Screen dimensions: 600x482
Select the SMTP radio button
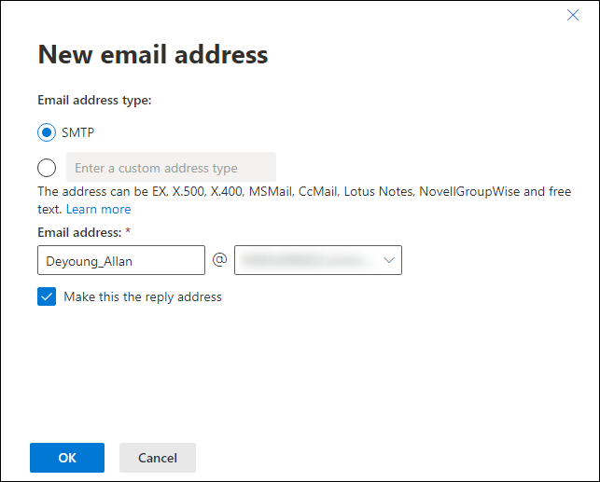click(47, 132)
